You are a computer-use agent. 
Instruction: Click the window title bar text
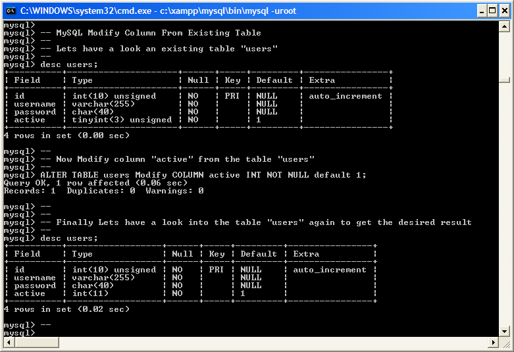pos(158,11)
